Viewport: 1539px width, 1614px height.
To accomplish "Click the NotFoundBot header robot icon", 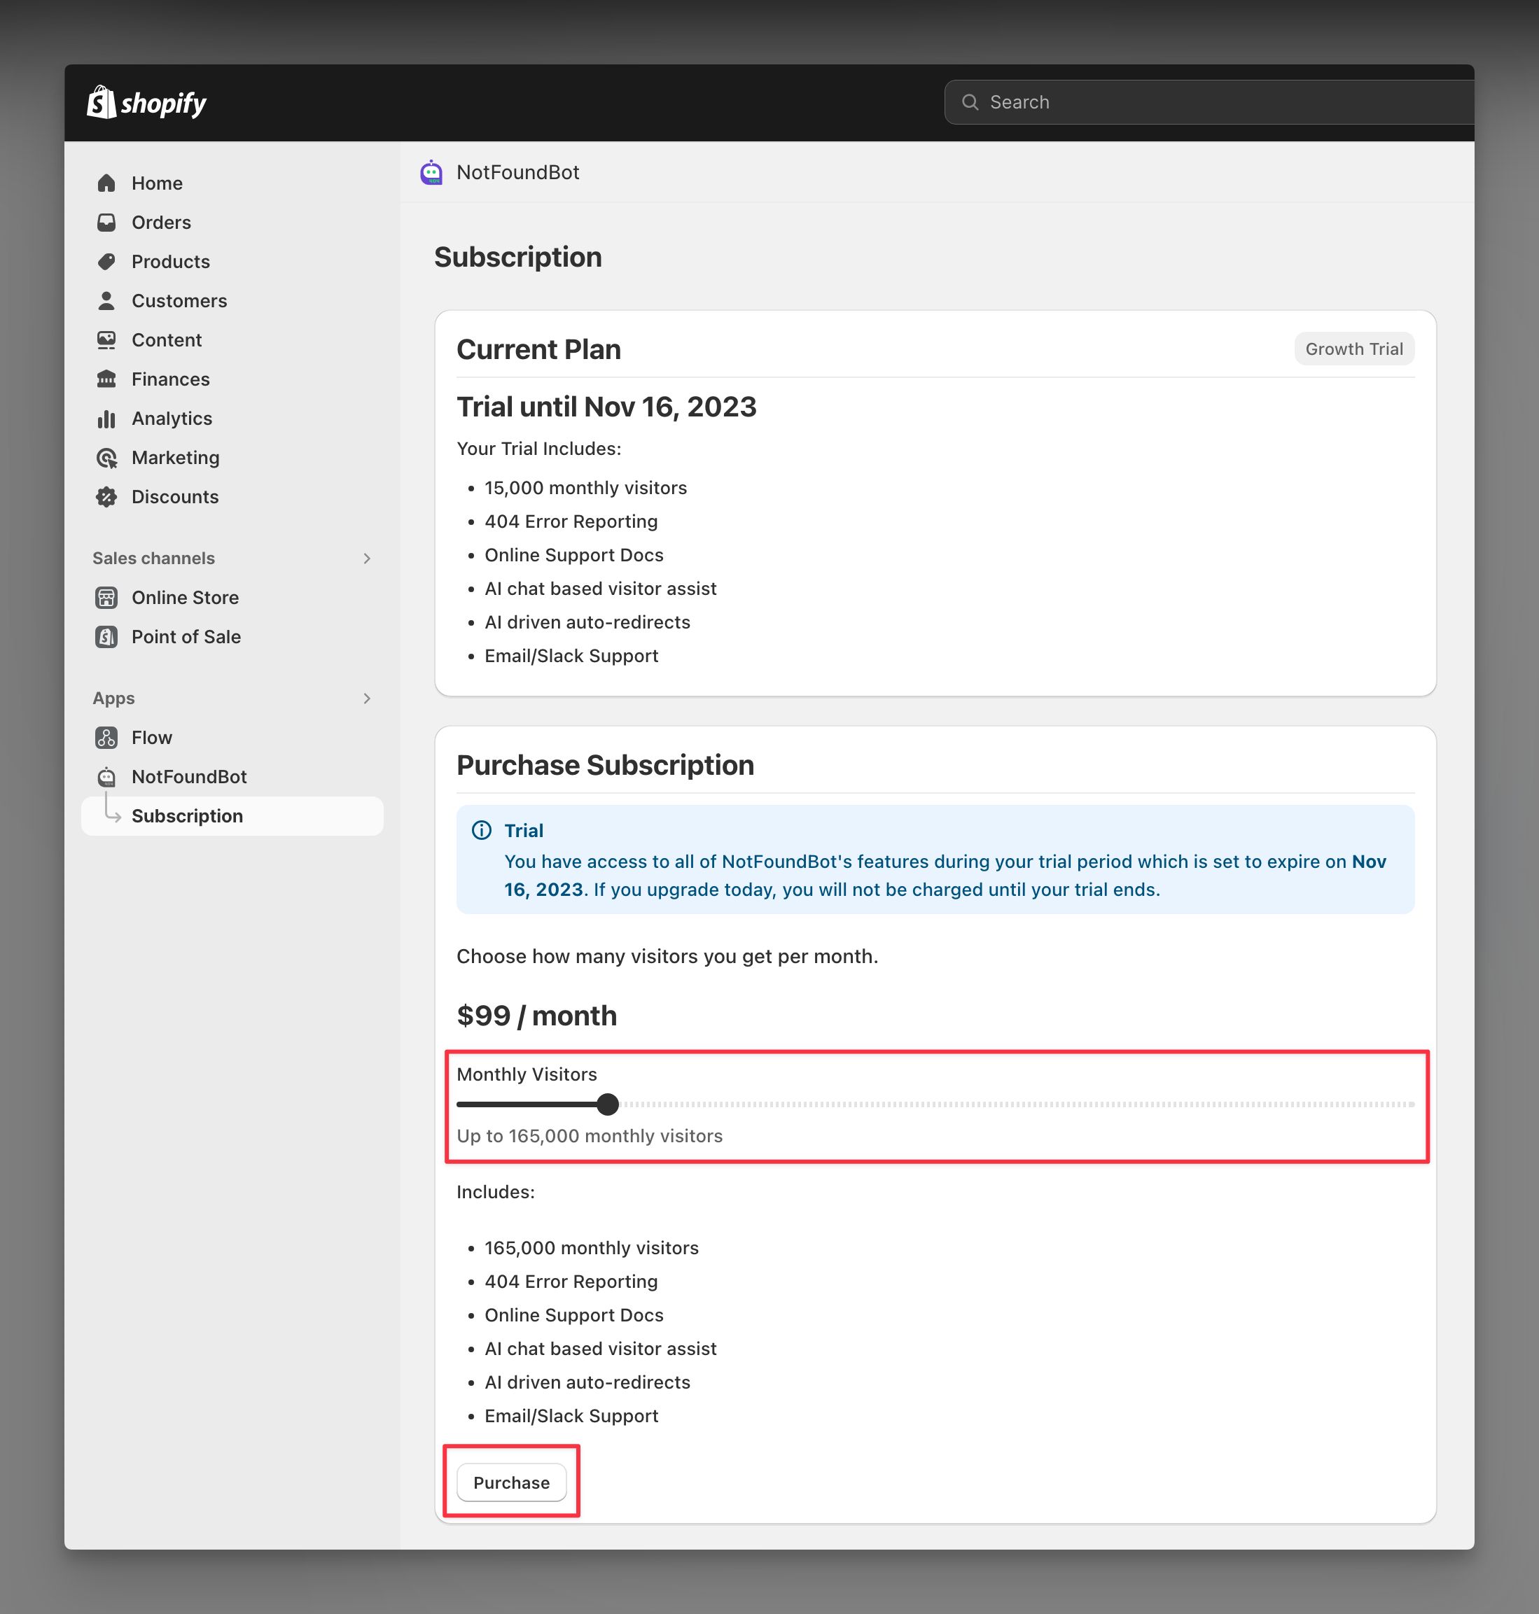I will (x=431, y=172).
